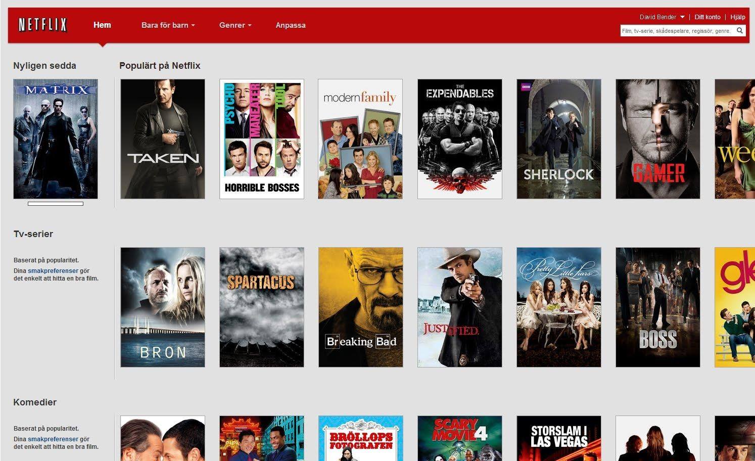The image size is (755, 461).
Task: Click smakpreferenser link under Komedier
Action: 53,439
